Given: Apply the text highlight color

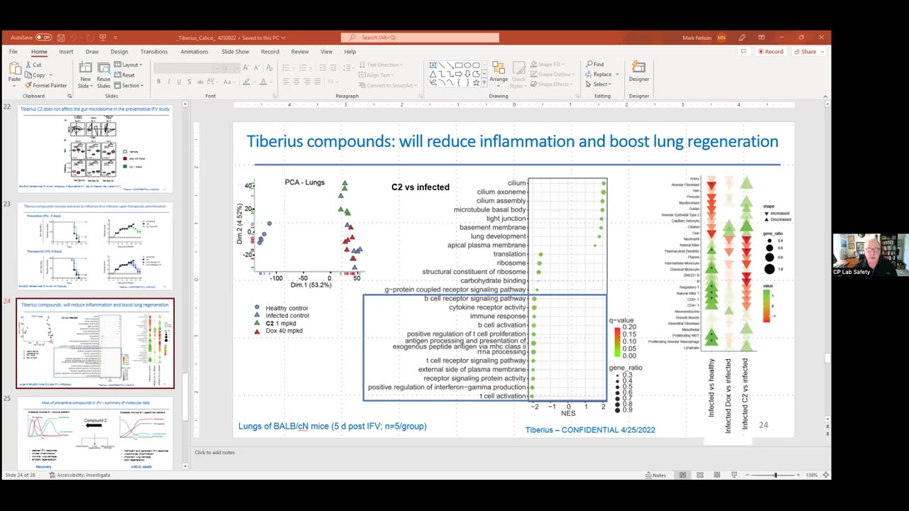Looking at the screenshot, I should (245, 82).
